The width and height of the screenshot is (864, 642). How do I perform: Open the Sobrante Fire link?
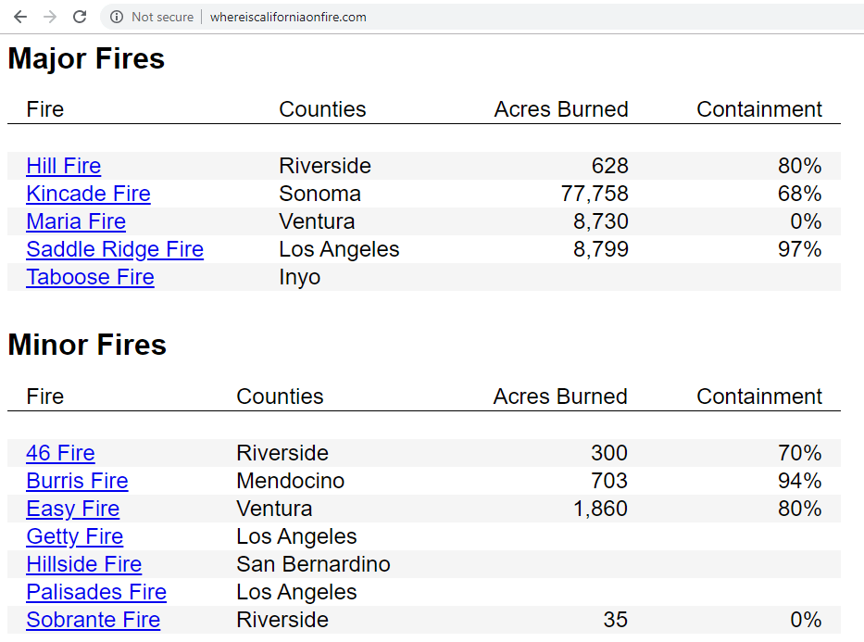[94, 620]
